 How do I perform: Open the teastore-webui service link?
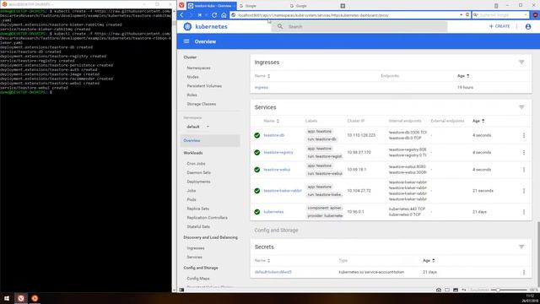[277, 170]
